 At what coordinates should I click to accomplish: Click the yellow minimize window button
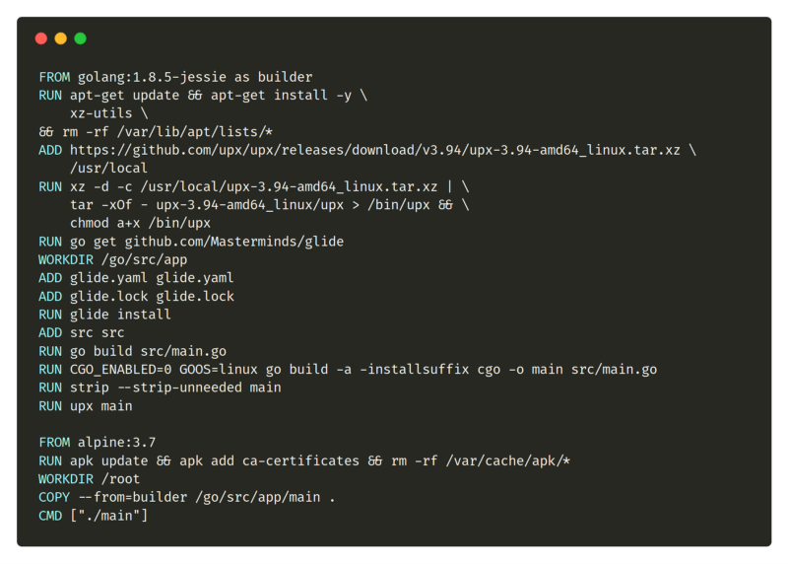point(61,38)
